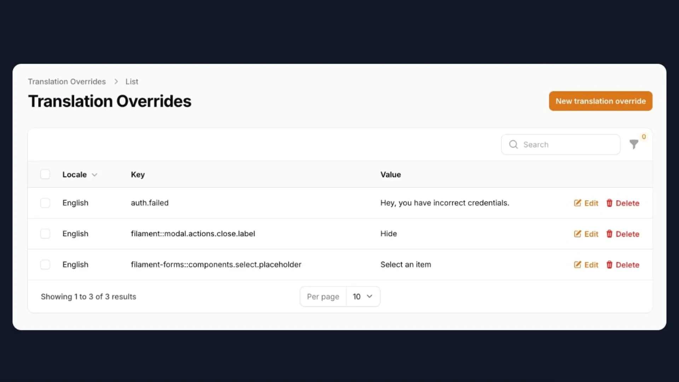This screenshot has height=382, width=679.
Task: Check the checkbox for the select placeholder row
Action: click(45, 264)
